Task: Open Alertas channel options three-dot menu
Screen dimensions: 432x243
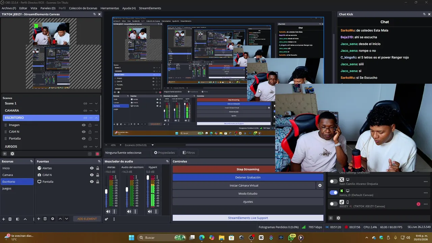Action: tap(114, 212)
